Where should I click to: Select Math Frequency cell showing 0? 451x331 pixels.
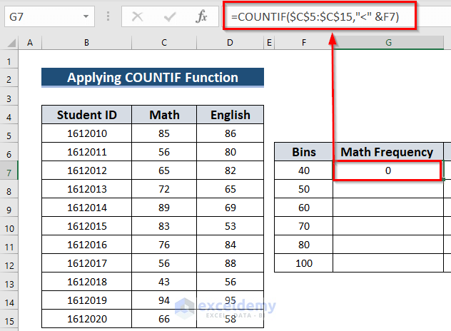(x=387, y=170)
